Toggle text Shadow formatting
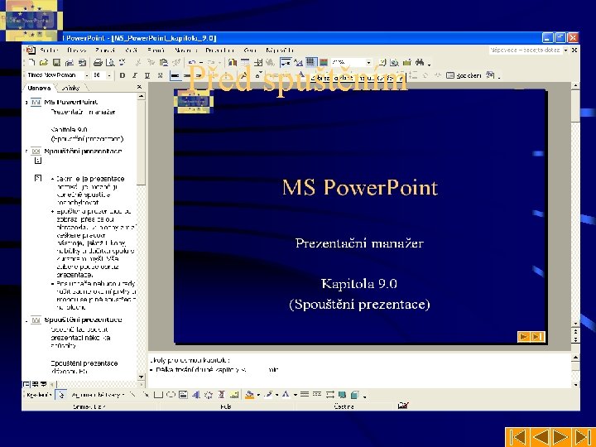 (160, 75)
